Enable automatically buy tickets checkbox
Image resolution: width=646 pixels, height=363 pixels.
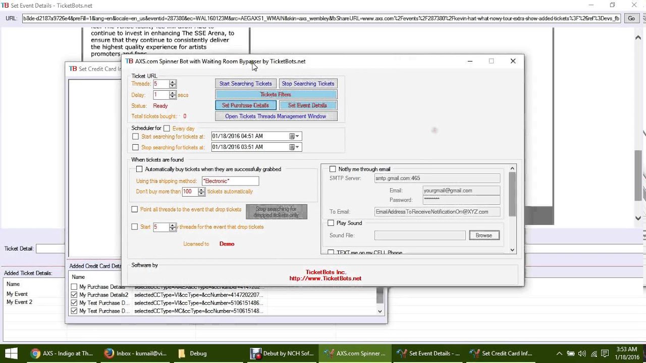(139, 169)
